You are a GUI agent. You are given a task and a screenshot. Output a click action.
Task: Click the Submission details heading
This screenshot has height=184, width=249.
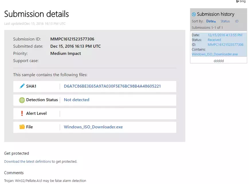coord(36,14)
